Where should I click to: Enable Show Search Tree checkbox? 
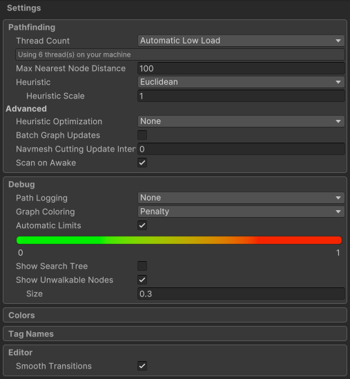click(142, 266)
